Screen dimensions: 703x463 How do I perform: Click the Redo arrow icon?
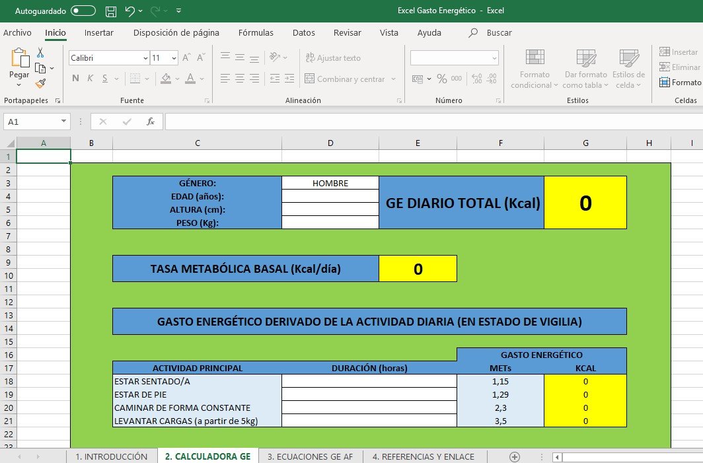pyautogui.click(x=155, y=11)
